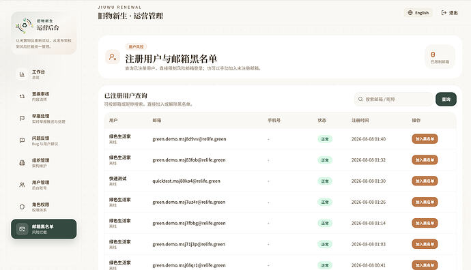This screenshot has height=270, width=471.
Task: Click 正常 status for 2026-08-08 01:40 row
Action: (x=325, y=139)
